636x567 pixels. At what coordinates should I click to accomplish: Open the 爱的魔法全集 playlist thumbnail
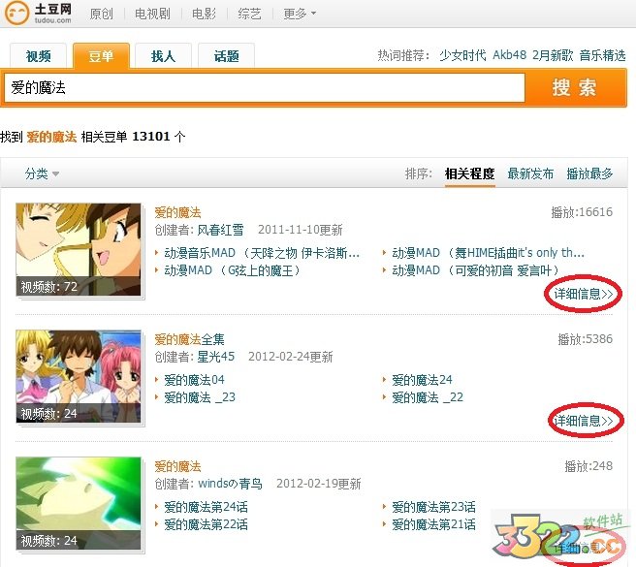click(x=79, y=376)
